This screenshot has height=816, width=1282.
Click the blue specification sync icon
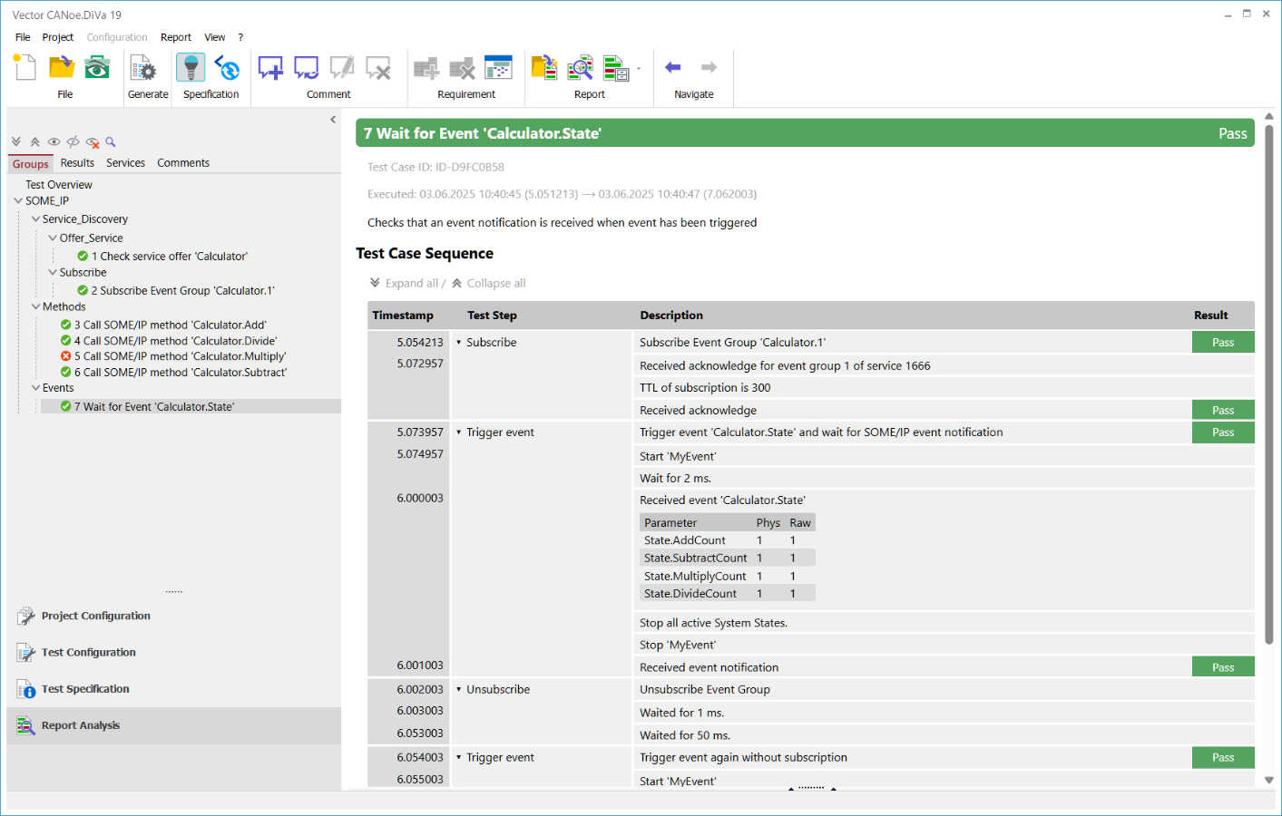[x=227, y=68]
